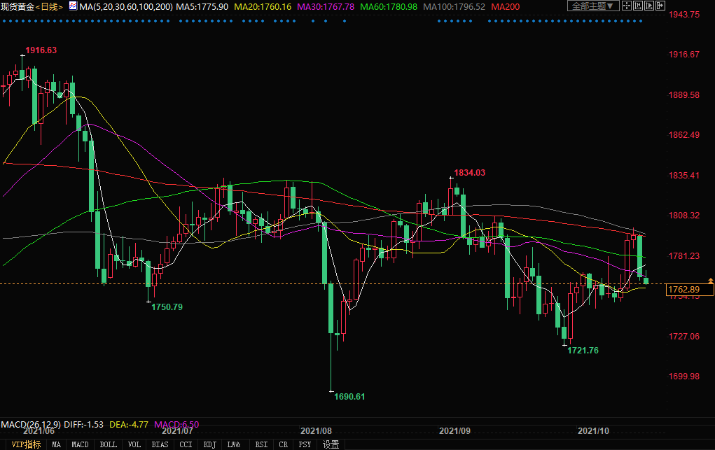
Task: Open the 设置 settings button
Action: [331, 444]
